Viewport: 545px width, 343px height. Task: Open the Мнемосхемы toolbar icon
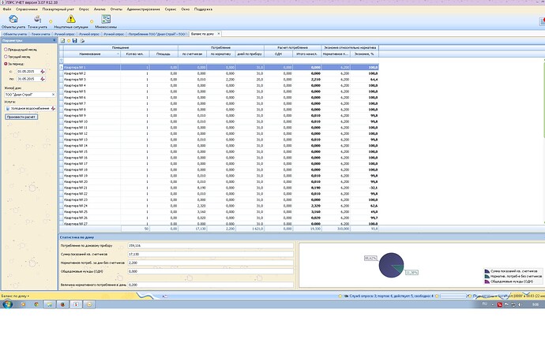coord(106,21)
